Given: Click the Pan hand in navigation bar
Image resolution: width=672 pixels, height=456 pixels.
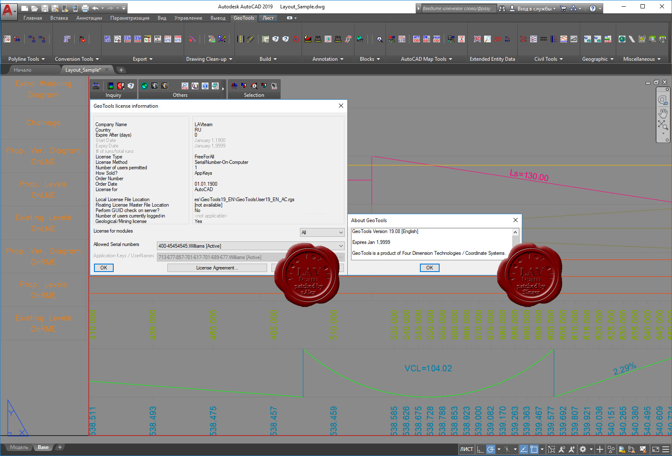Looking at the screenshot, I should [663, 113].
